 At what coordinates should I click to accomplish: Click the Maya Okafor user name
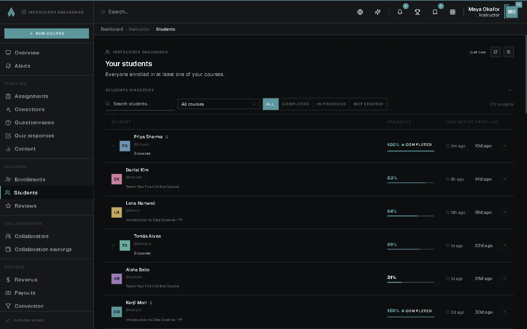click(x=484, y=9)
